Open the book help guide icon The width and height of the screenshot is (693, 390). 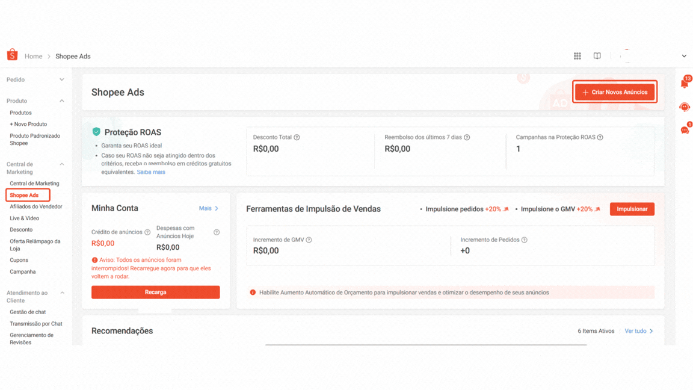pyautogui.click(x=597, y=56)
